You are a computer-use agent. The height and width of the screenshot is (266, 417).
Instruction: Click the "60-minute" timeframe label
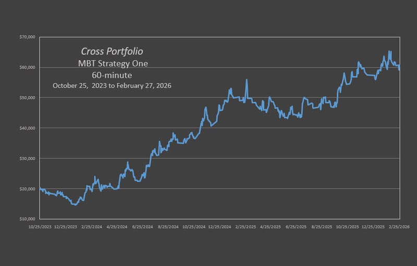112,75
